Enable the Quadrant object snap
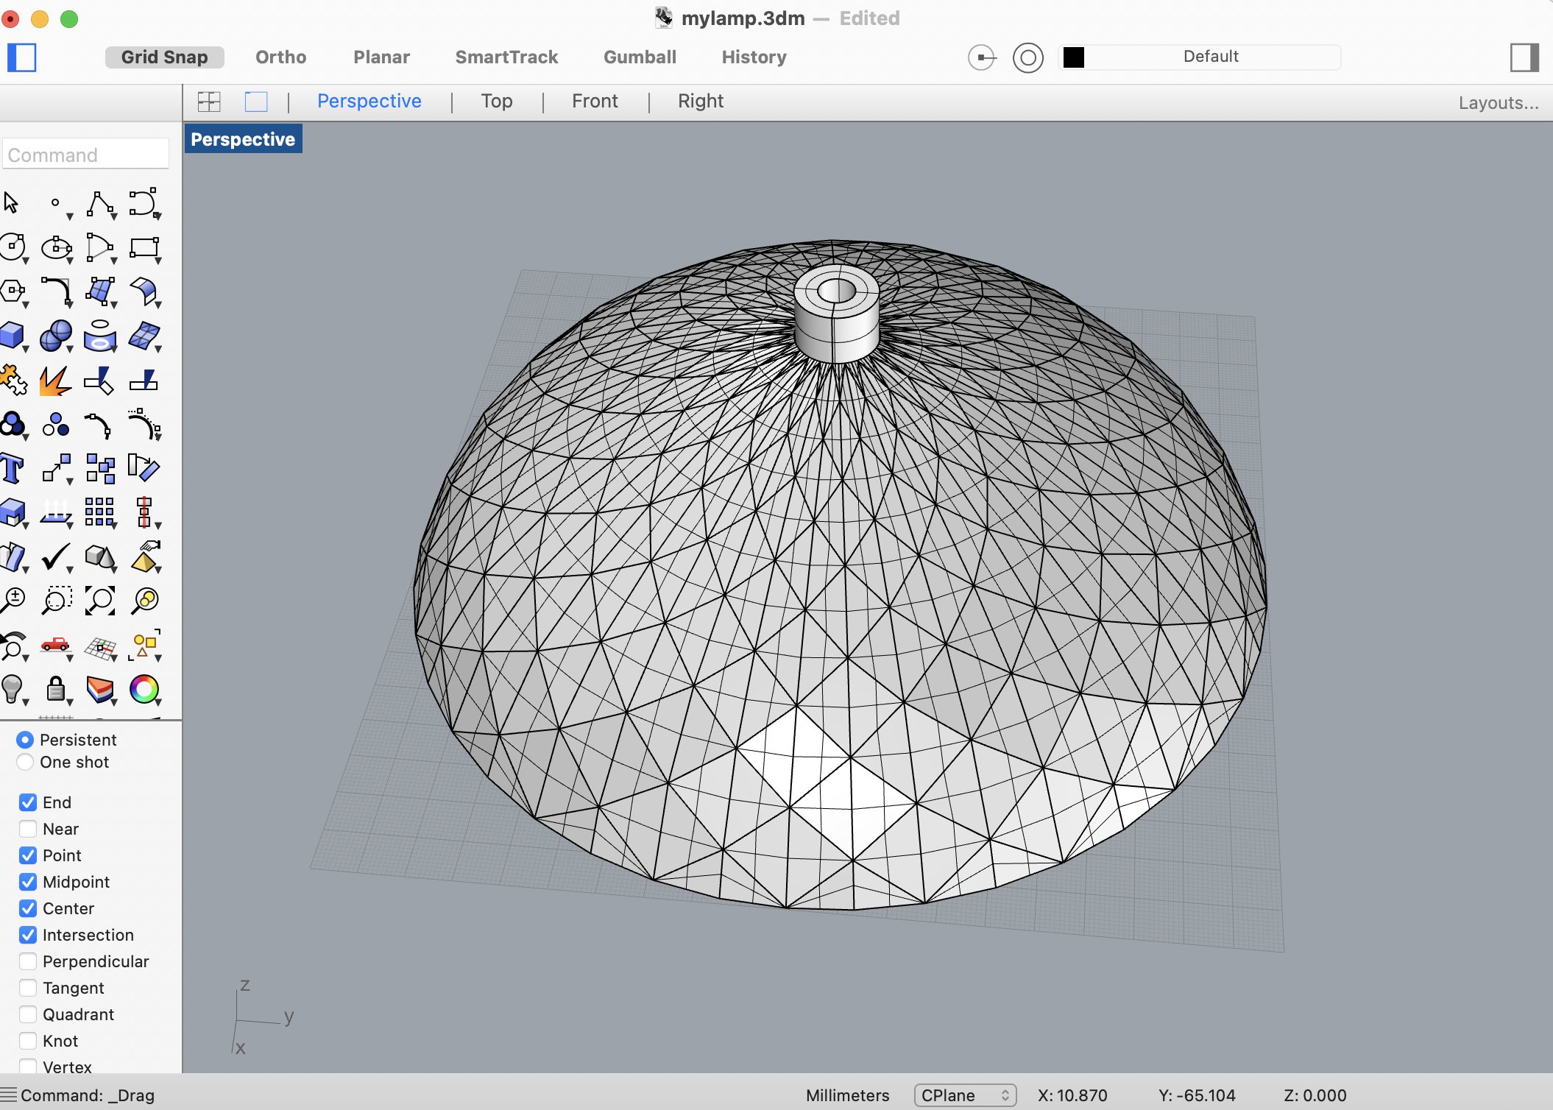1553x1110 pixels. 28,1014
